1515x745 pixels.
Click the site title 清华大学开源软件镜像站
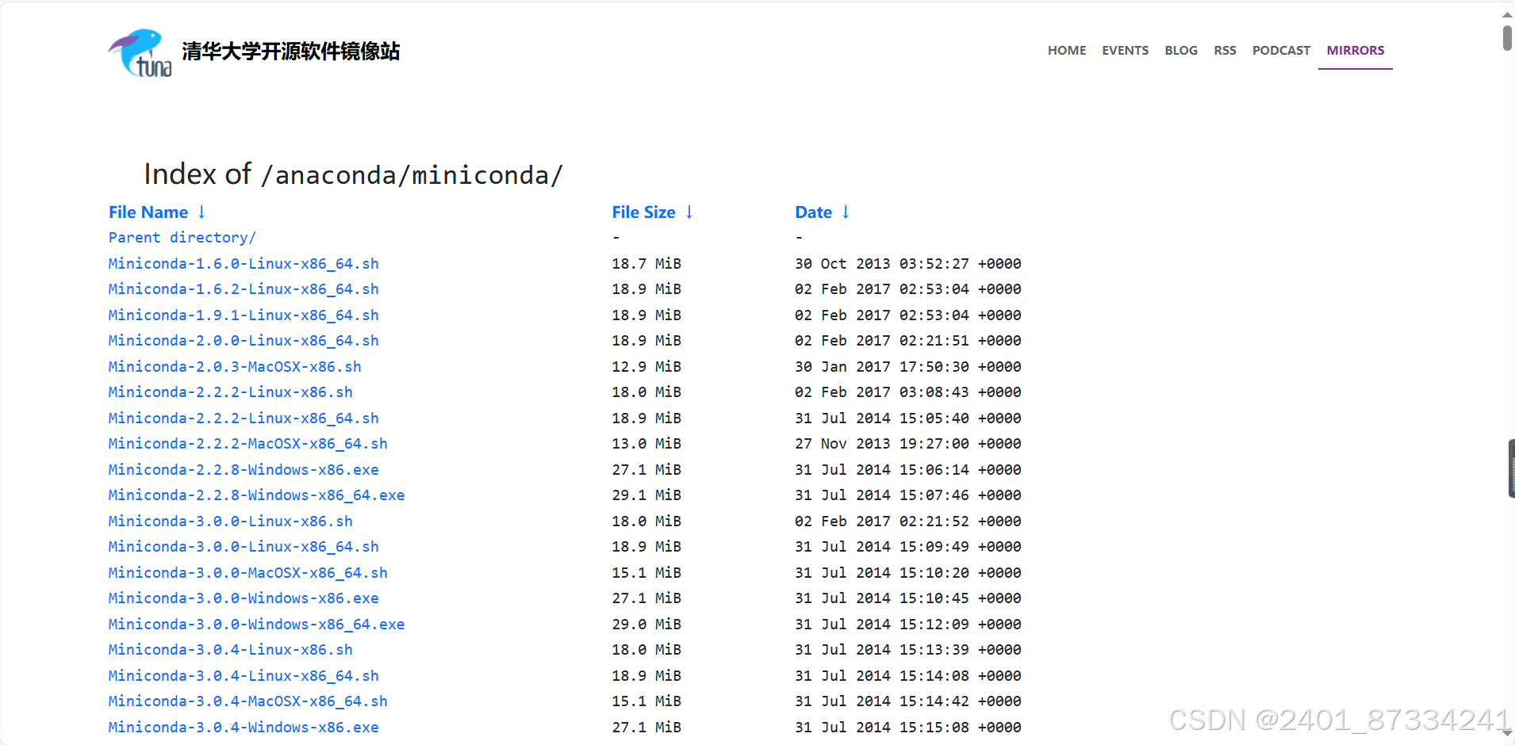291,52
